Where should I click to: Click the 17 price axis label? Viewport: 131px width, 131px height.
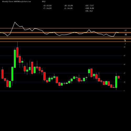[x=124, y=73]
